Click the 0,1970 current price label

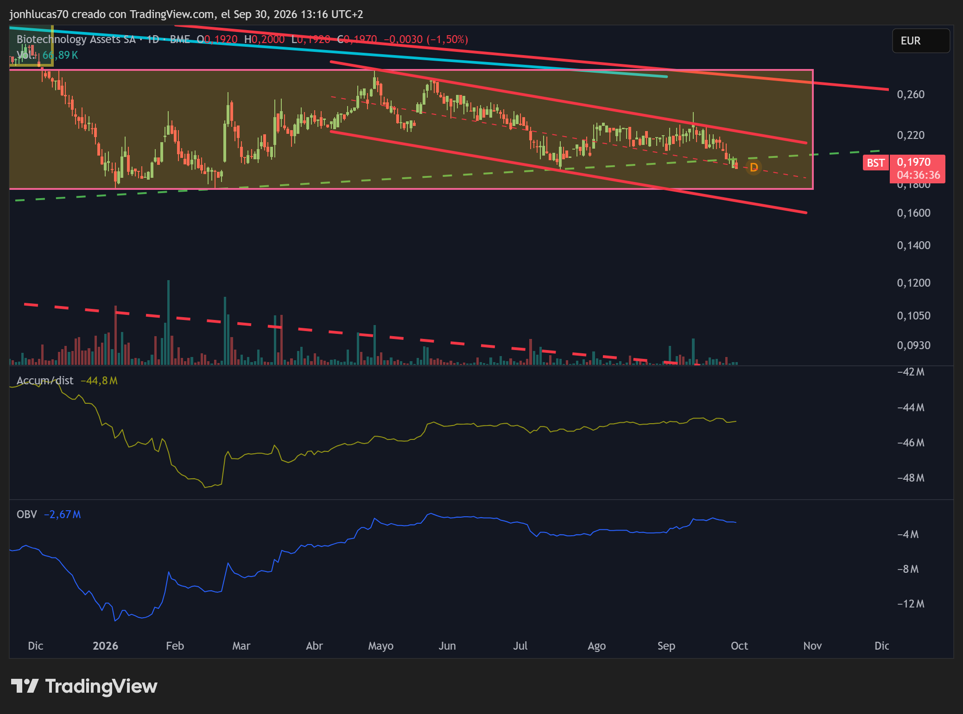tap(913, 162)
